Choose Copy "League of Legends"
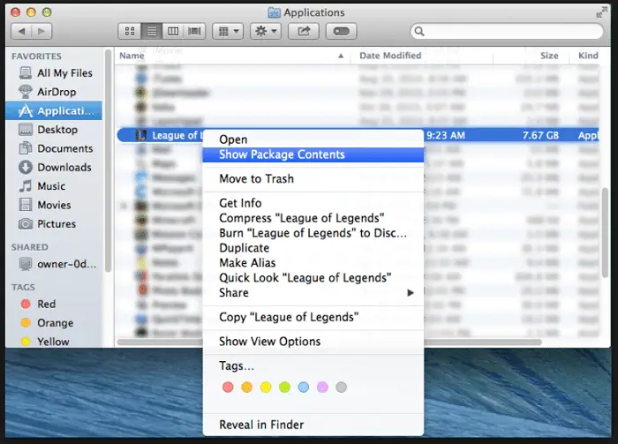The image size is (618, 444). tap(313, 318)
